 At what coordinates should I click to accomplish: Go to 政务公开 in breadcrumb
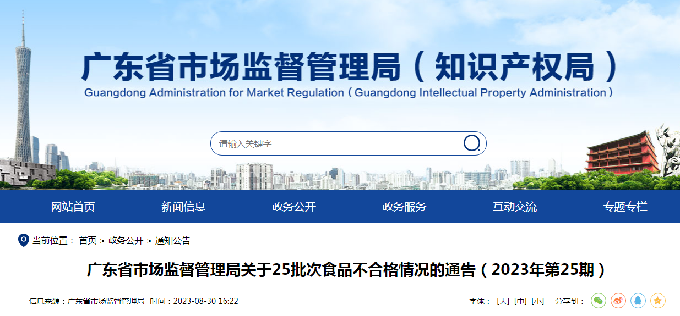click(x=126, y=240)
